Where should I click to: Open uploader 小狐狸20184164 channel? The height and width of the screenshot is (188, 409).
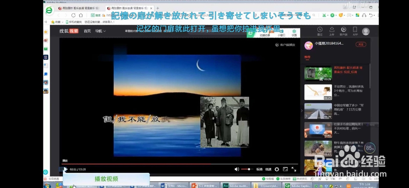[329, 43]
